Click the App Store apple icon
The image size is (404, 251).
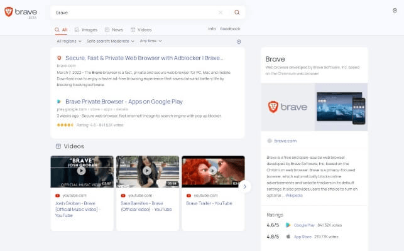(288, 237)
